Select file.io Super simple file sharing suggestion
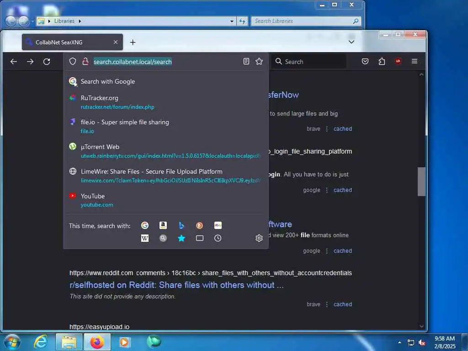The height and width of the screenshot is (351, 468). [x=166, y=126]
